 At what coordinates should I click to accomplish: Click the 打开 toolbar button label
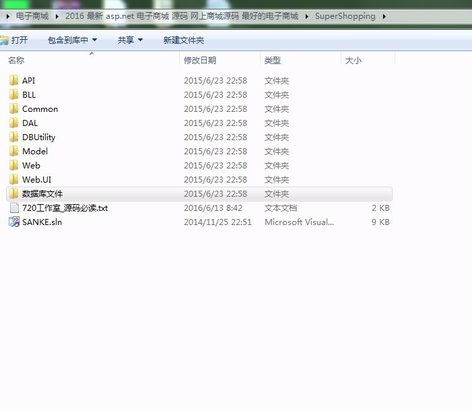pyautogui.click(x=20, y=40)
